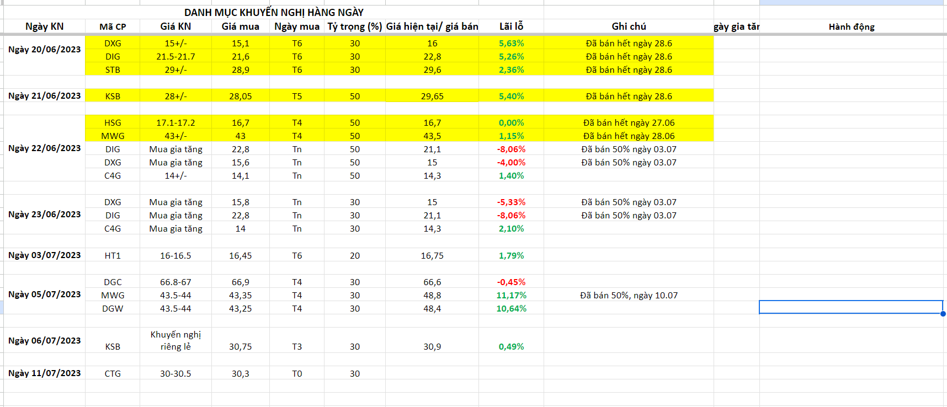
Task: Select the stock code cell "DGW"
Action: [113, 308]
